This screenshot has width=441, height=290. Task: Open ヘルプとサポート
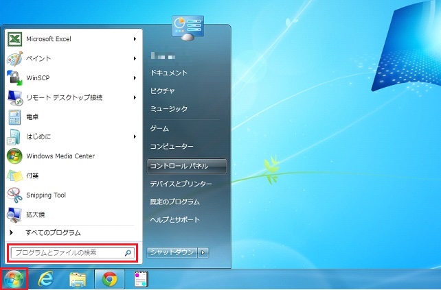tap(175, 220)
